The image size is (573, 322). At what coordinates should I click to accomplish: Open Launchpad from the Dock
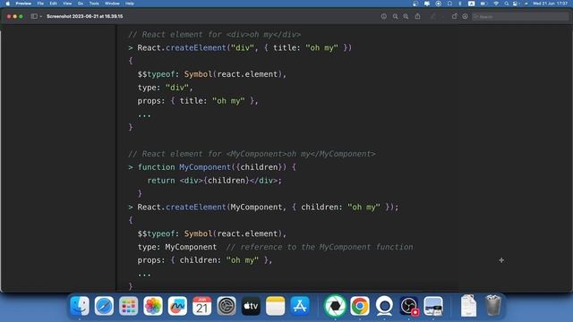click(129, 306)
